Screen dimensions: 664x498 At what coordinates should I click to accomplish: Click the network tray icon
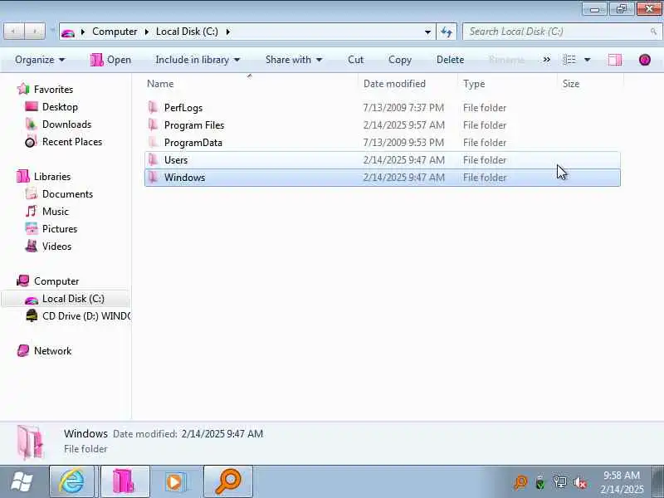(559, 482)
